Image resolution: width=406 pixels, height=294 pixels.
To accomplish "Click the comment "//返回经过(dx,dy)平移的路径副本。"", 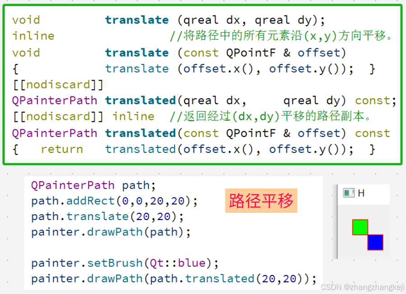I will point(271,116).
